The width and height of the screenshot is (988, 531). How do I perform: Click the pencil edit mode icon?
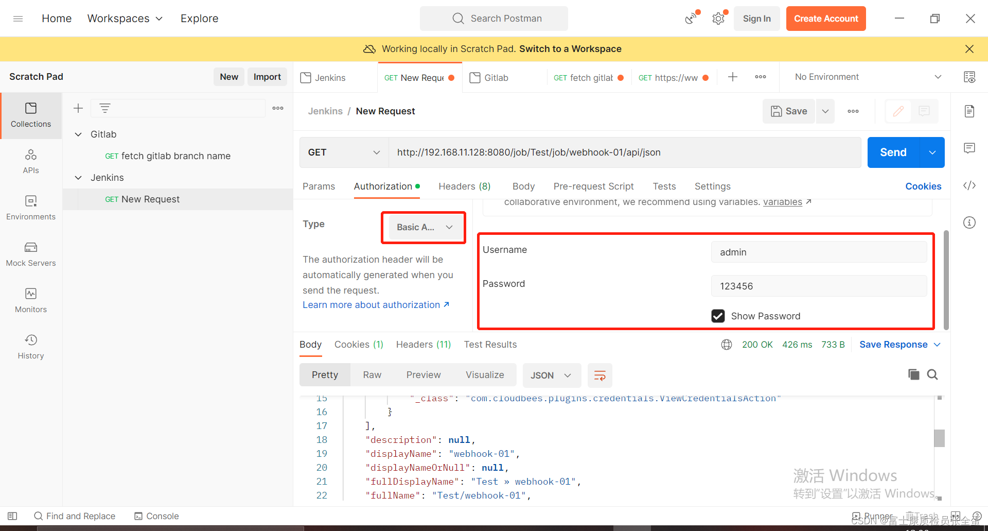(898, 111)
